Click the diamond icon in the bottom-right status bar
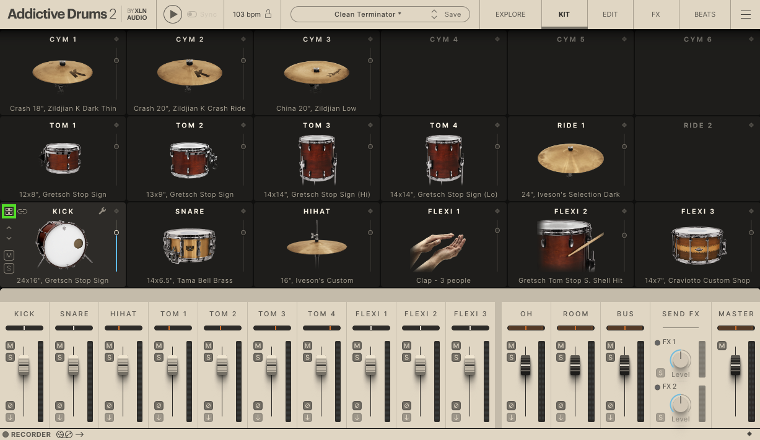Screen dimensions: 760x440 (749, 434)
